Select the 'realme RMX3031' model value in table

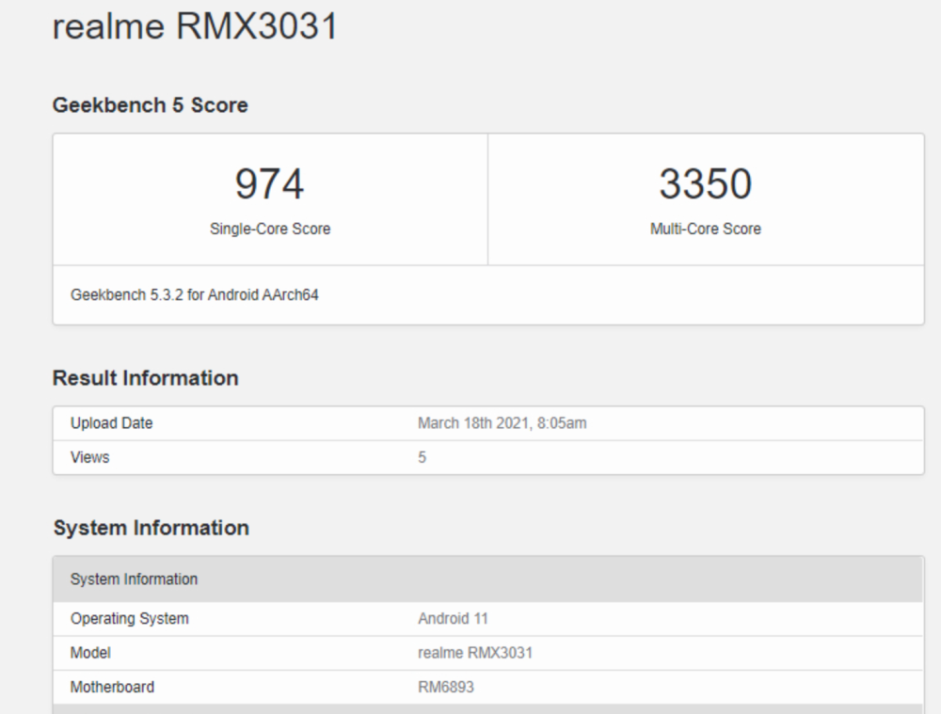[475, 653]
